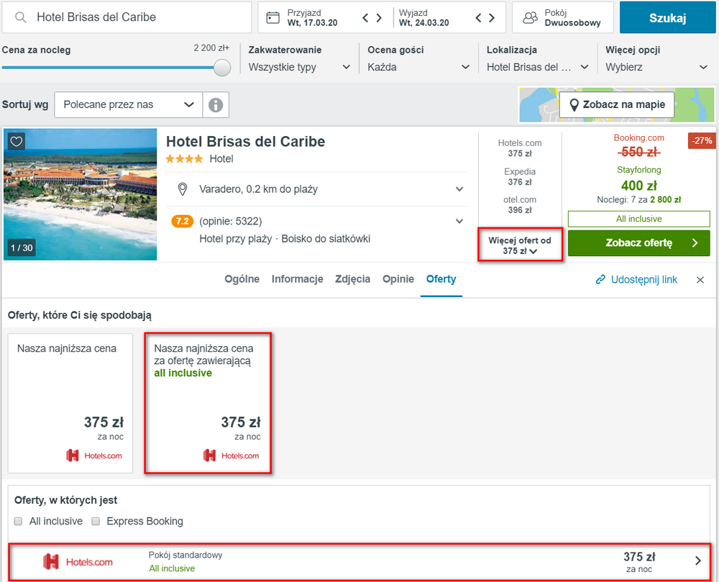The image size is (719, 582).
Task: Open the sort dropdown Polecane przez nas
Action: (x=129, y=105)
